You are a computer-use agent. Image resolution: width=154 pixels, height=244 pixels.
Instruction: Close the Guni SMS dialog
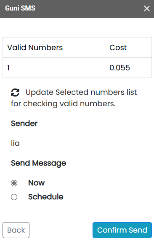[147, 8]
